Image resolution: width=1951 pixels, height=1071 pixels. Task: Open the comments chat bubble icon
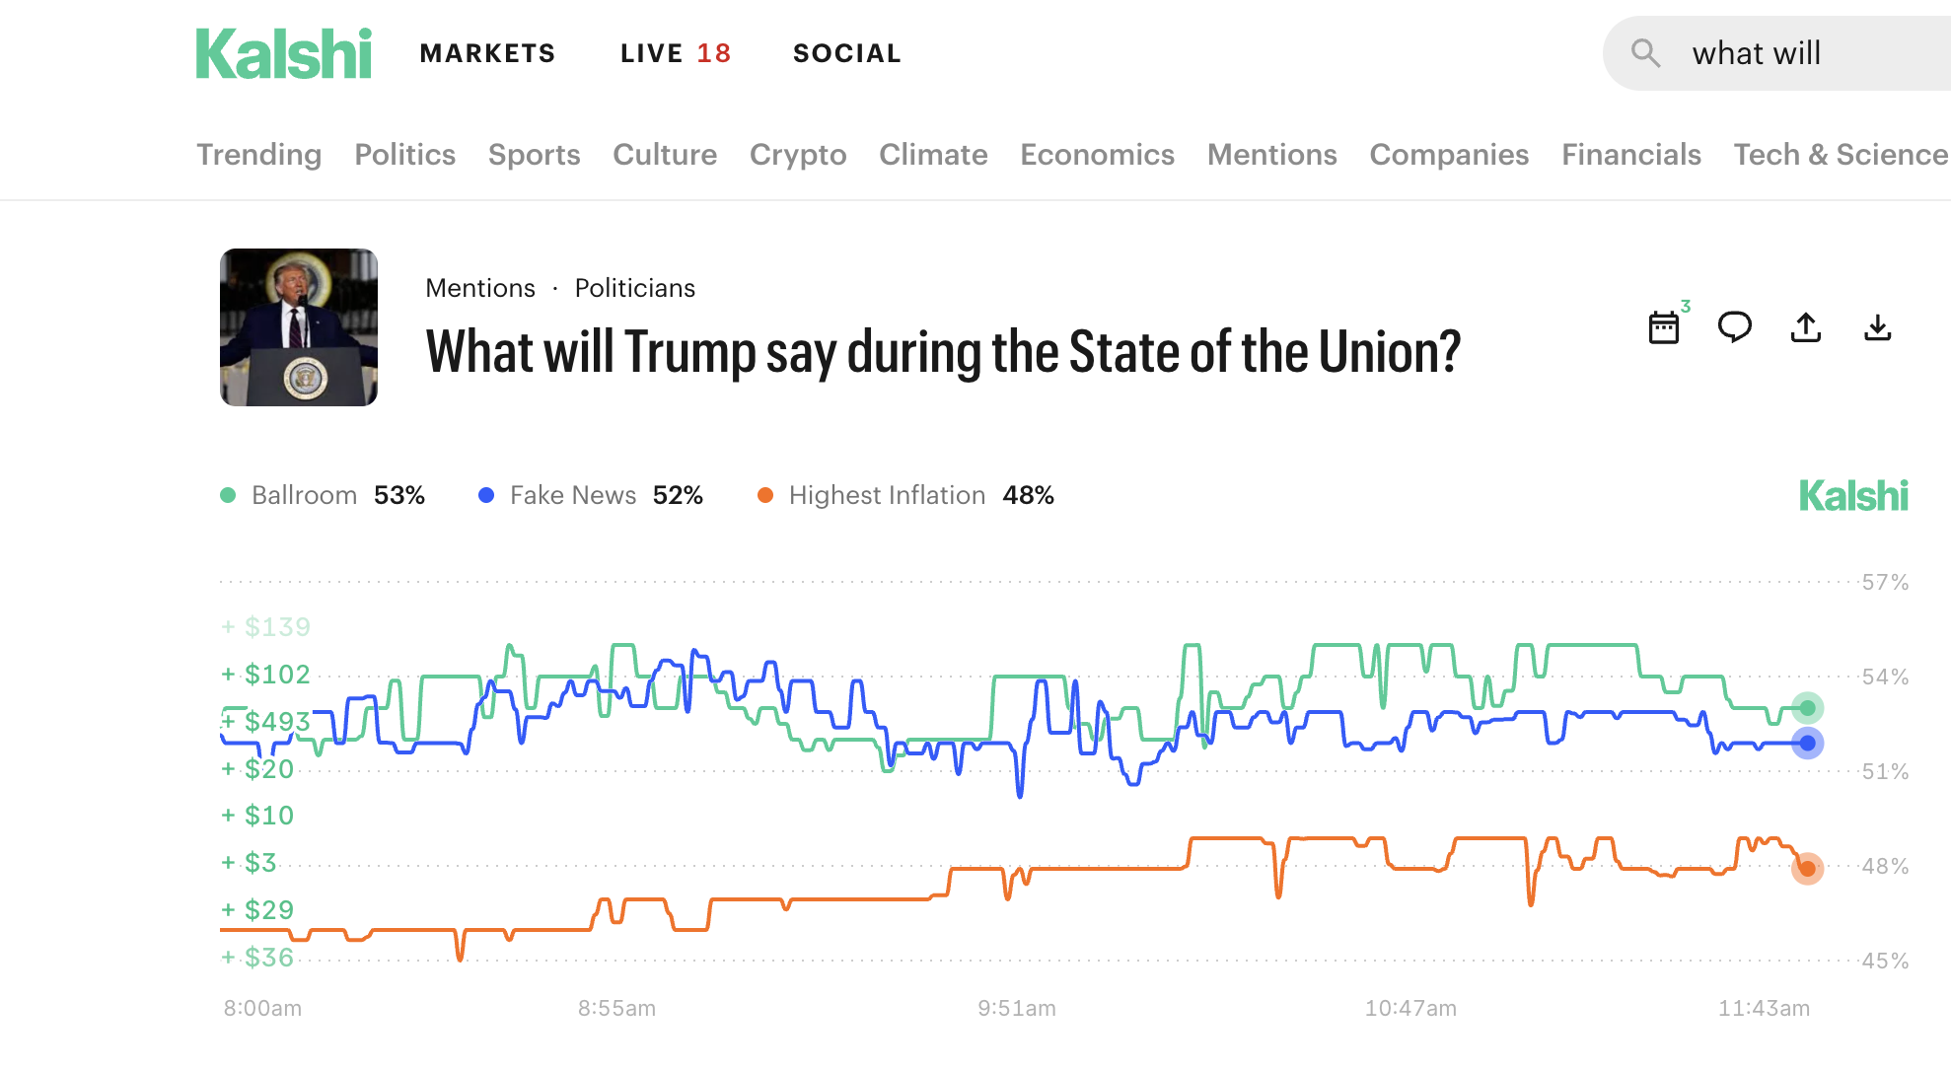coord(1736,327)
